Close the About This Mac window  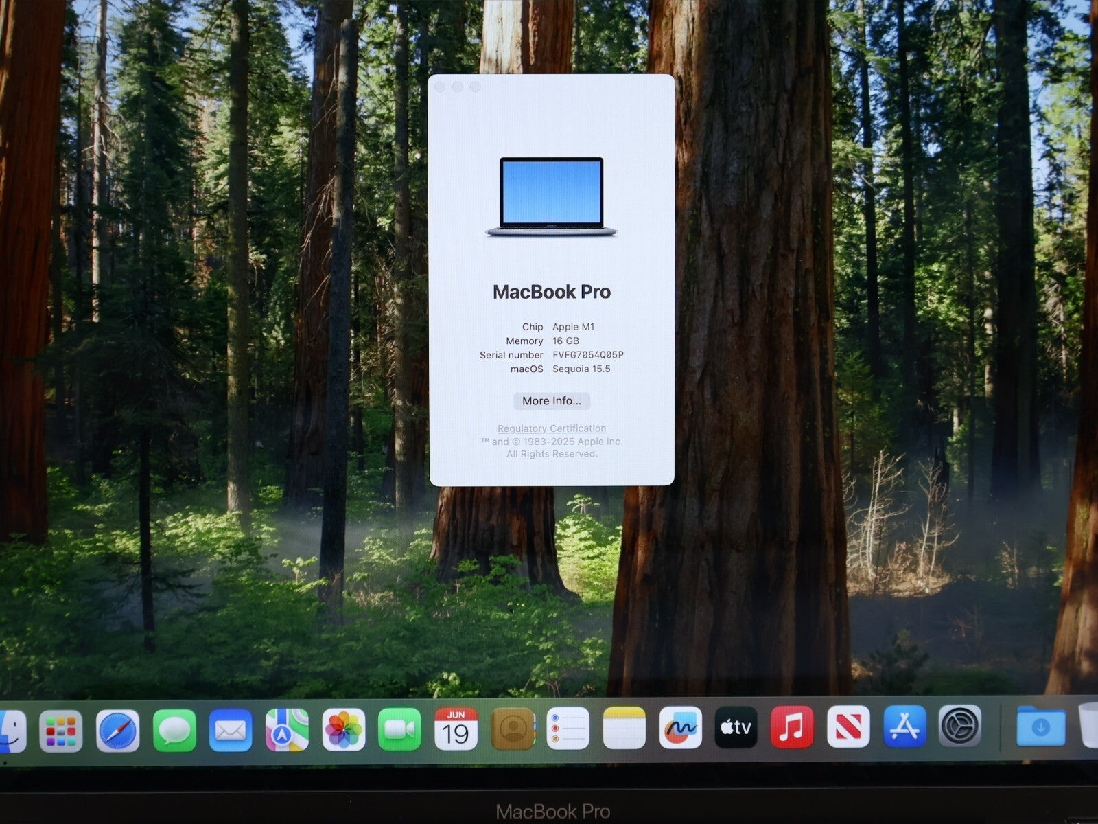point(441,87)
